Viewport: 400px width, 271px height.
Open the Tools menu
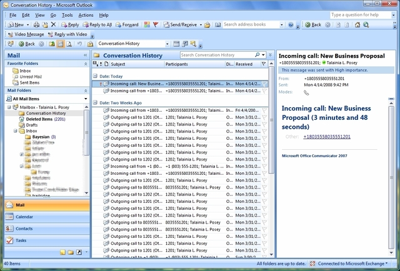pyautogui.click(x=67, y=15)
